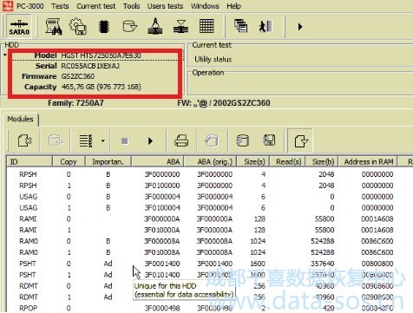Click the page with arrow export icon
413x313 pixels.
[x=301, y=141]
